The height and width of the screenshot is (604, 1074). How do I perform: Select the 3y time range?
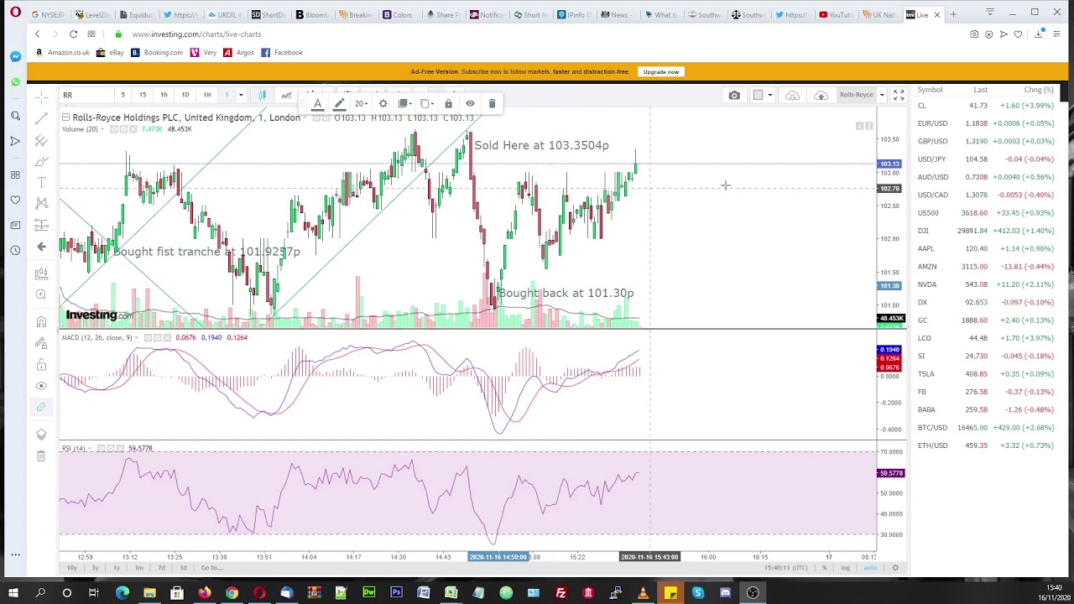94,568
